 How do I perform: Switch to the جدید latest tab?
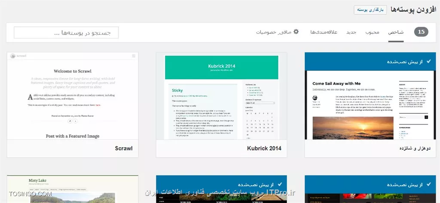(351, 32)
